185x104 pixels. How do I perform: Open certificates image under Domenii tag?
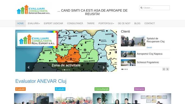tap(152, 99)
